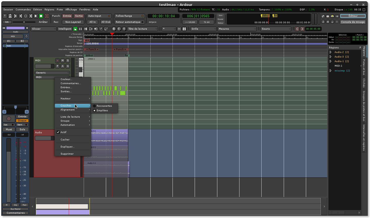Image resolution: width=370 pixels, height=218 pixels.
Task: Open the Glisser edit mode dropdown
Action: pos(44,29)
